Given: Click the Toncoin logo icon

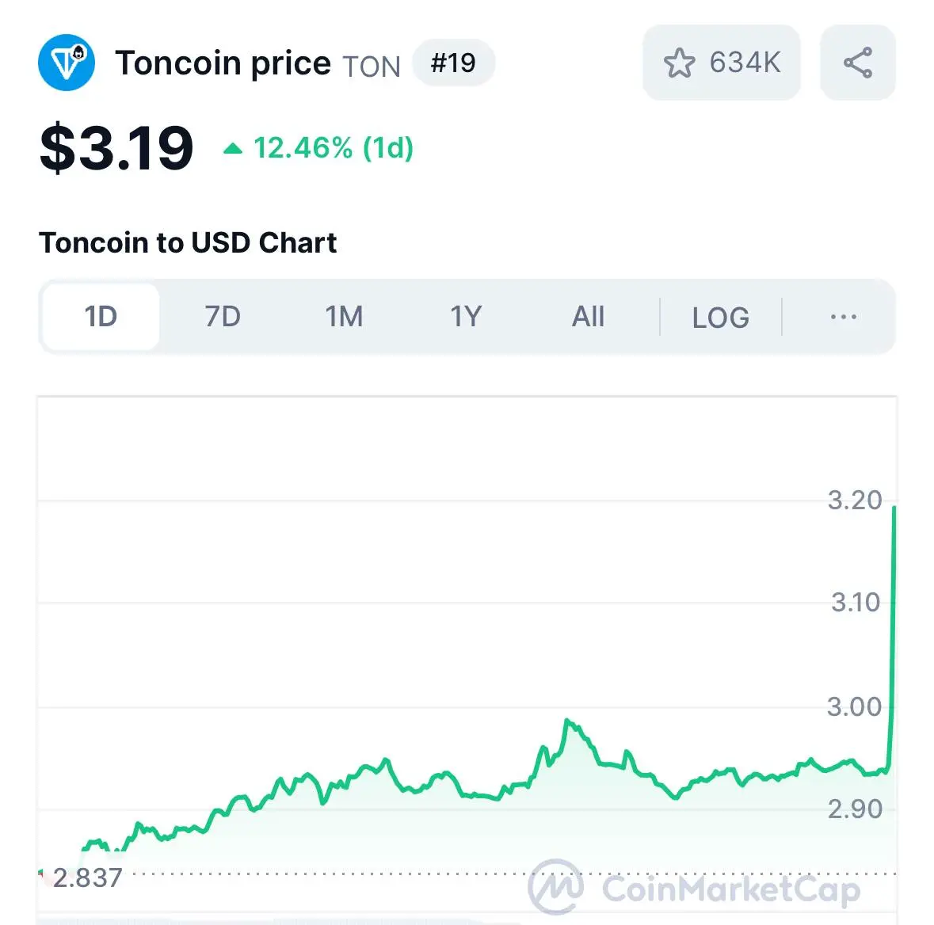Looking at the screenshot, I should (x=66, y=63).
